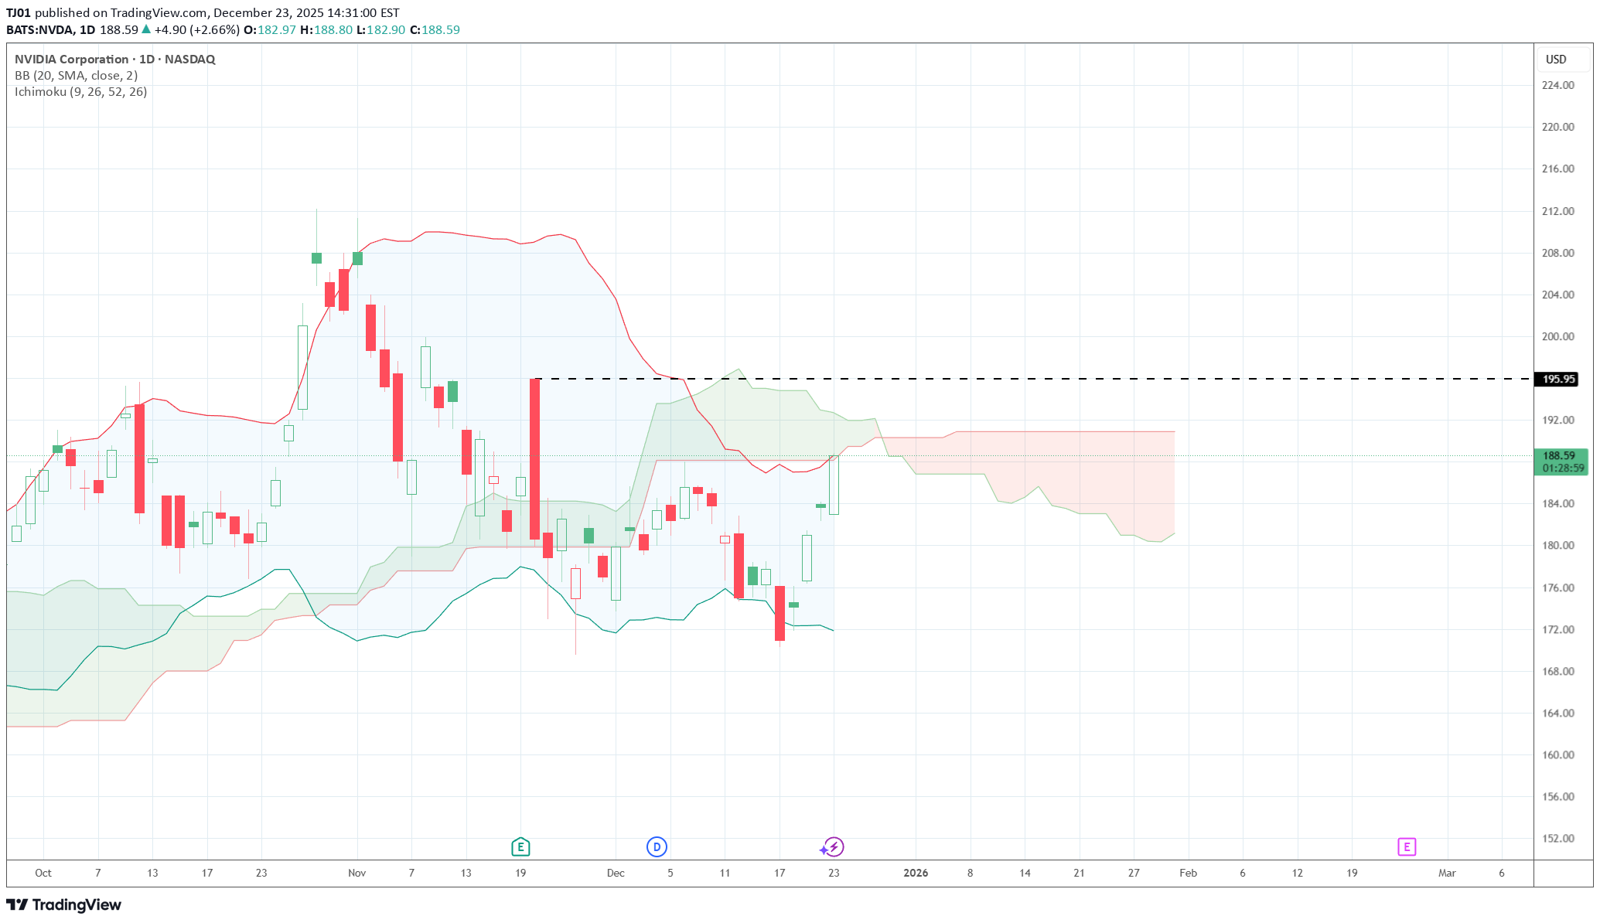Click the TradingView logo at bottom left
This screenshot has height=923, width=1600.
click(63, 904)
